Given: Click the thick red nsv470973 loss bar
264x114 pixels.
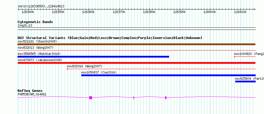Looking at the screenshot, I should (x=136, y=63).
